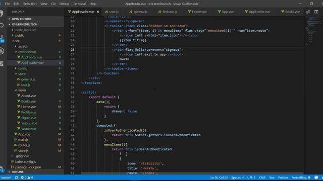Synchronize changes icon in status bar

point(16,177)
